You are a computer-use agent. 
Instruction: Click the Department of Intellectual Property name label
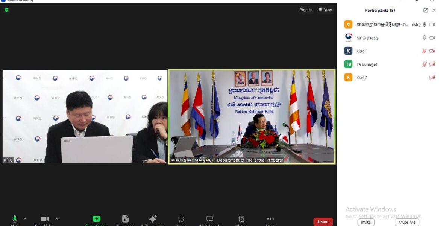pos(227,160)
